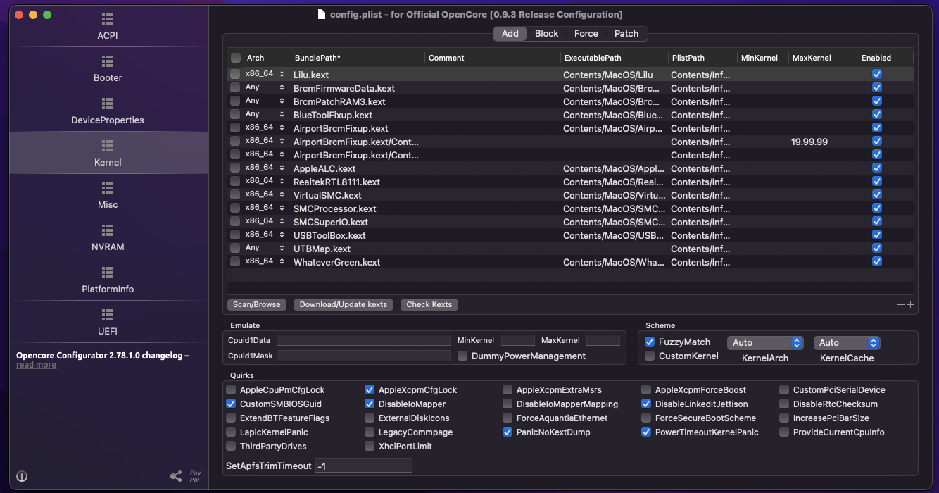
Task: Click the Download/Update kexts button
Action: 344,305
